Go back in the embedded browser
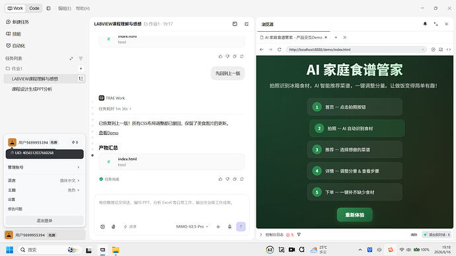Viewport: 456px width, 256px height. (x=262, y=50)
